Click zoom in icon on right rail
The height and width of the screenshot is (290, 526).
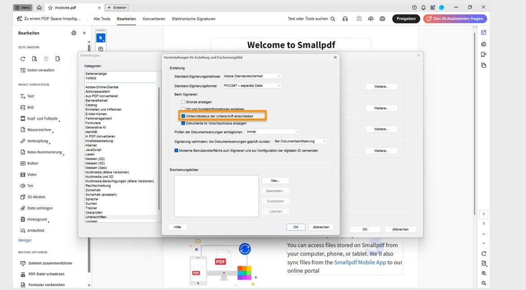click(484, 273)
